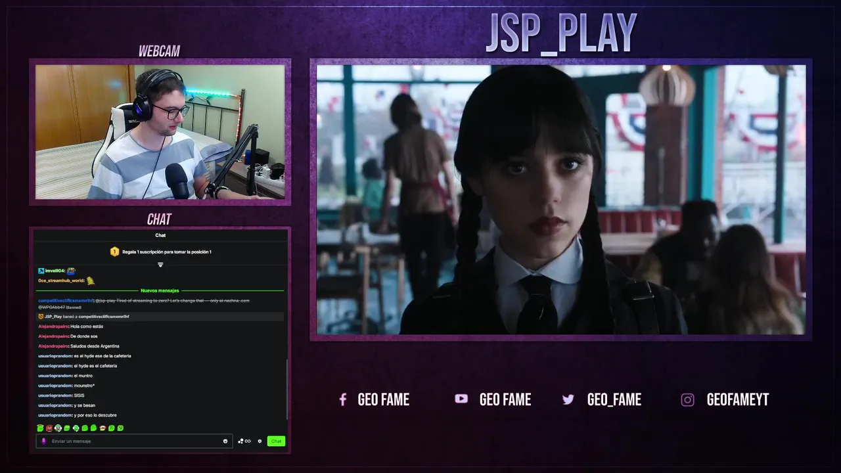Open the emoji picker in message box
841x473 pixels.
pos(225,441)
